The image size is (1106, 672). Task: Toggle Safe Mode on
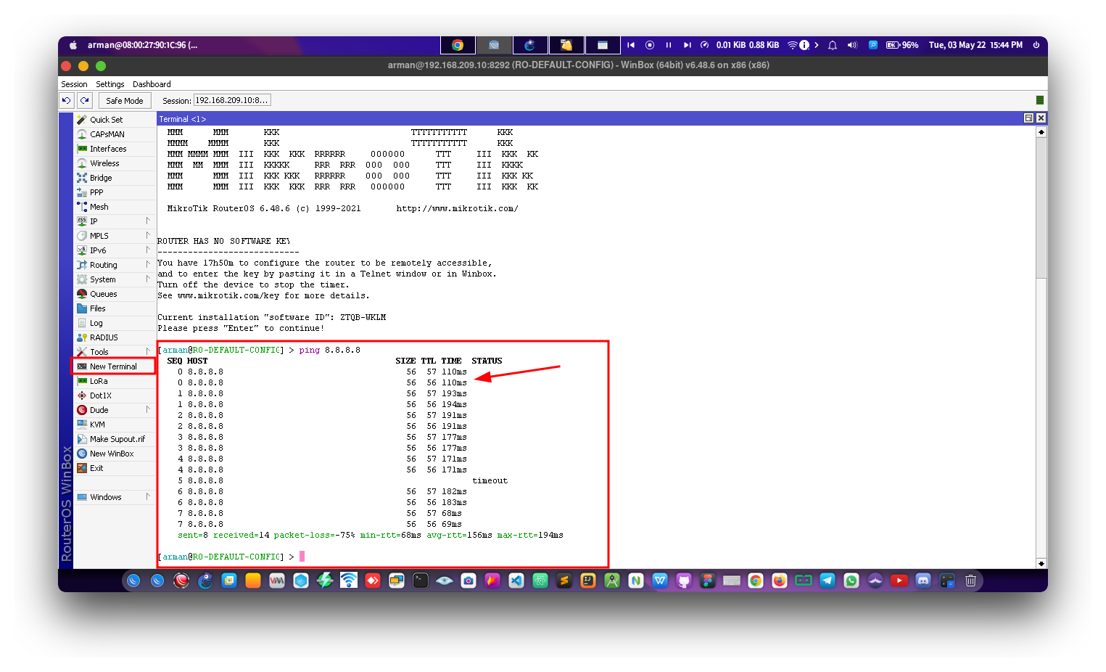tap(124, 101)
